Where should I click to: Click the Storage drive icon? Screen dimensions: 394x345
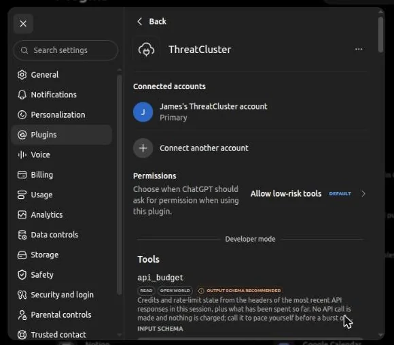pyautogui.click(x=22, y=255)
